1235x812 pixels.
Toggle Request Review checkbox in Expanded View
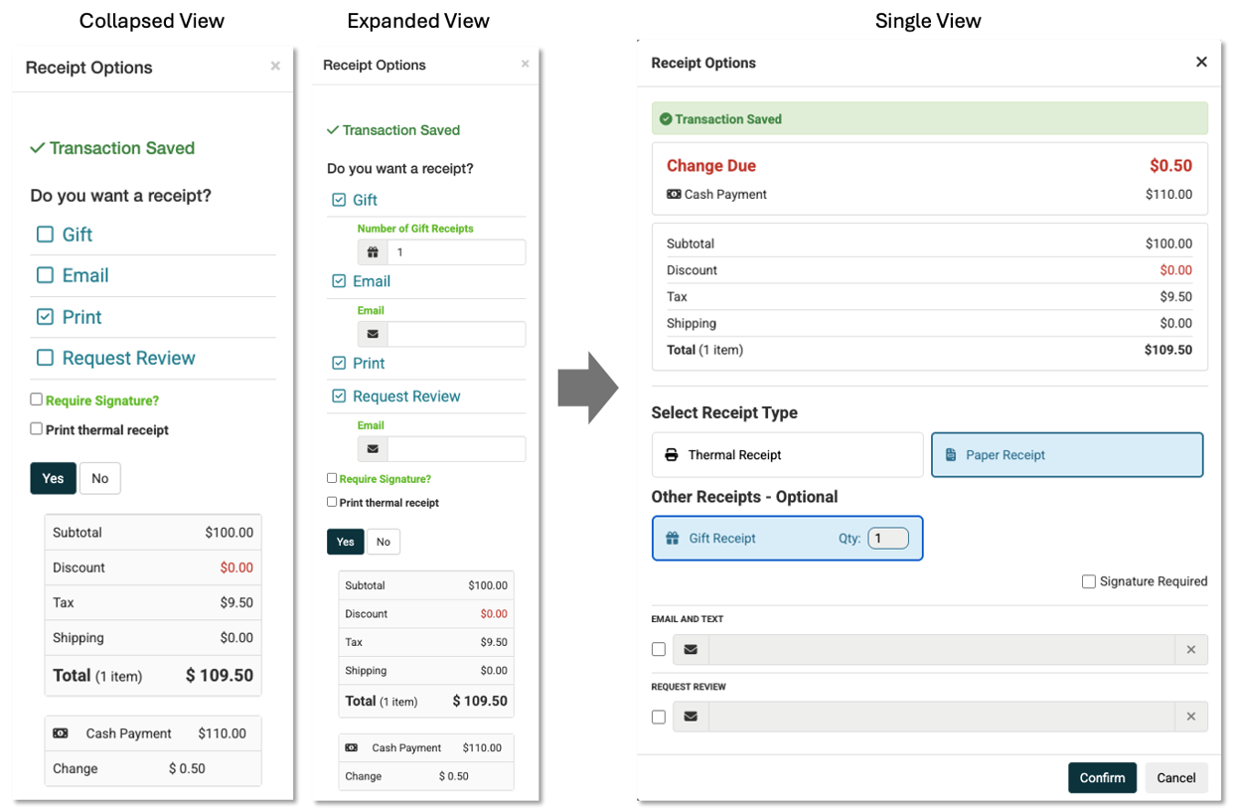click(339, 397)
